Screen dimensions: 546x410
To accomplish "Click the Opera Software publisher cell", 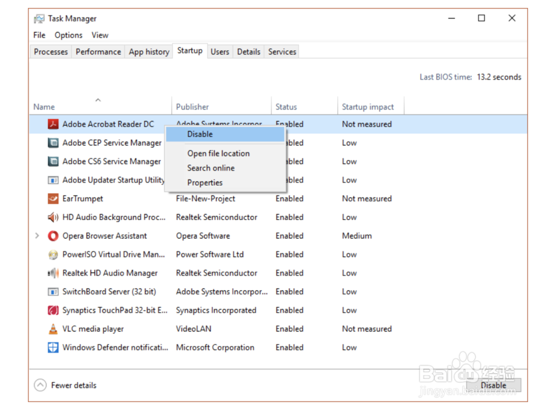I will (203, 236).
